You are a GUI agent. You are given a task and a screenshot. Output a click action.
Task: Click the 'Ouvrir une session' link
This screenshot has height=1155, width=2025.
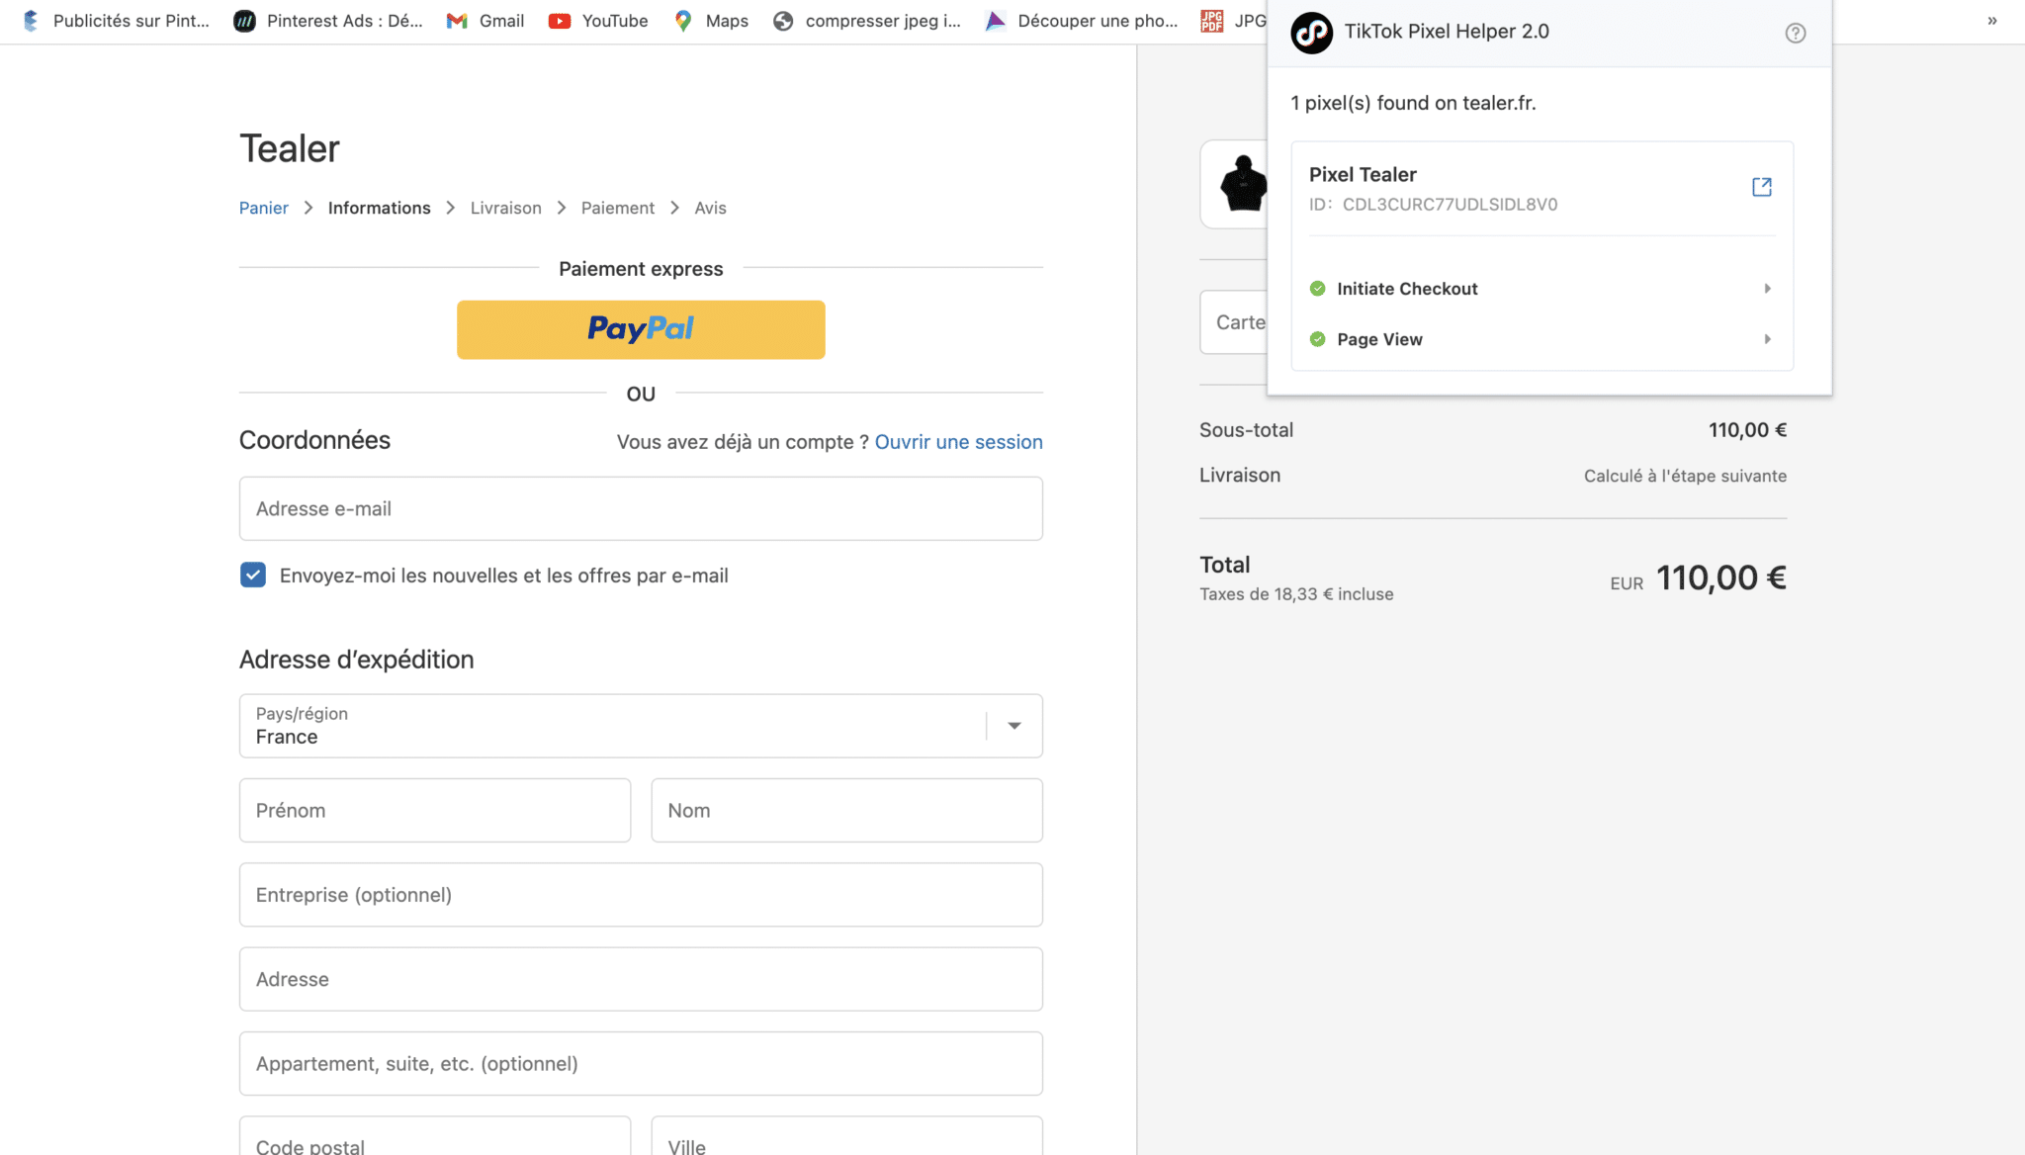click(958, 442)
